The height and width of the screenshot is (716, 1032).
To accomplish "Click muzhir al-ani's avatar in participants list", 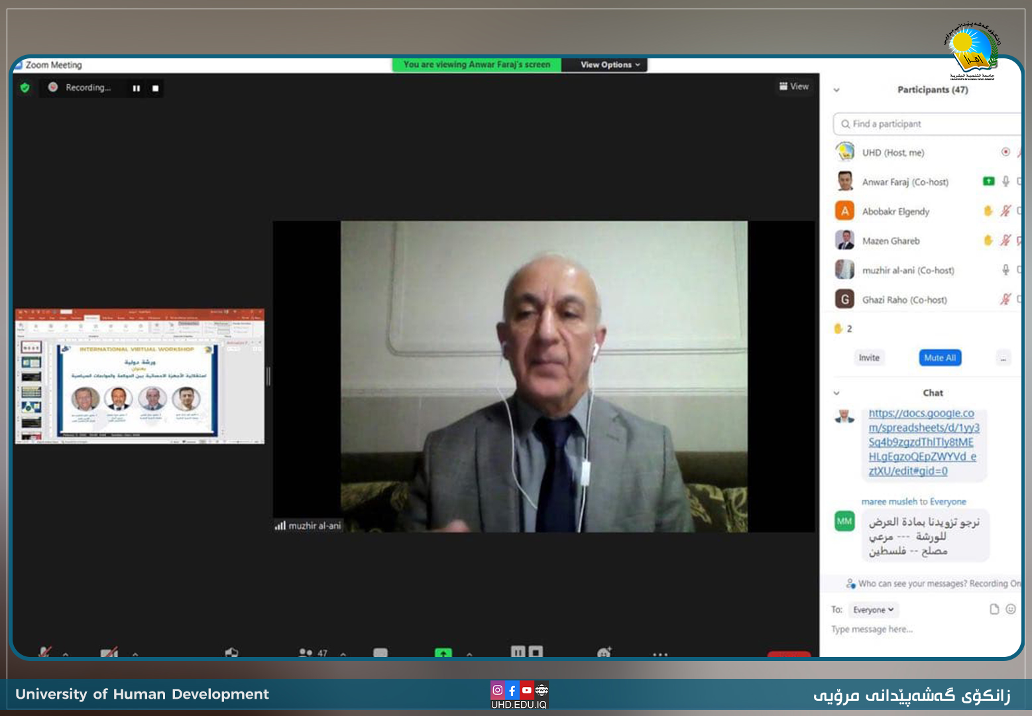I will point(844,270).
